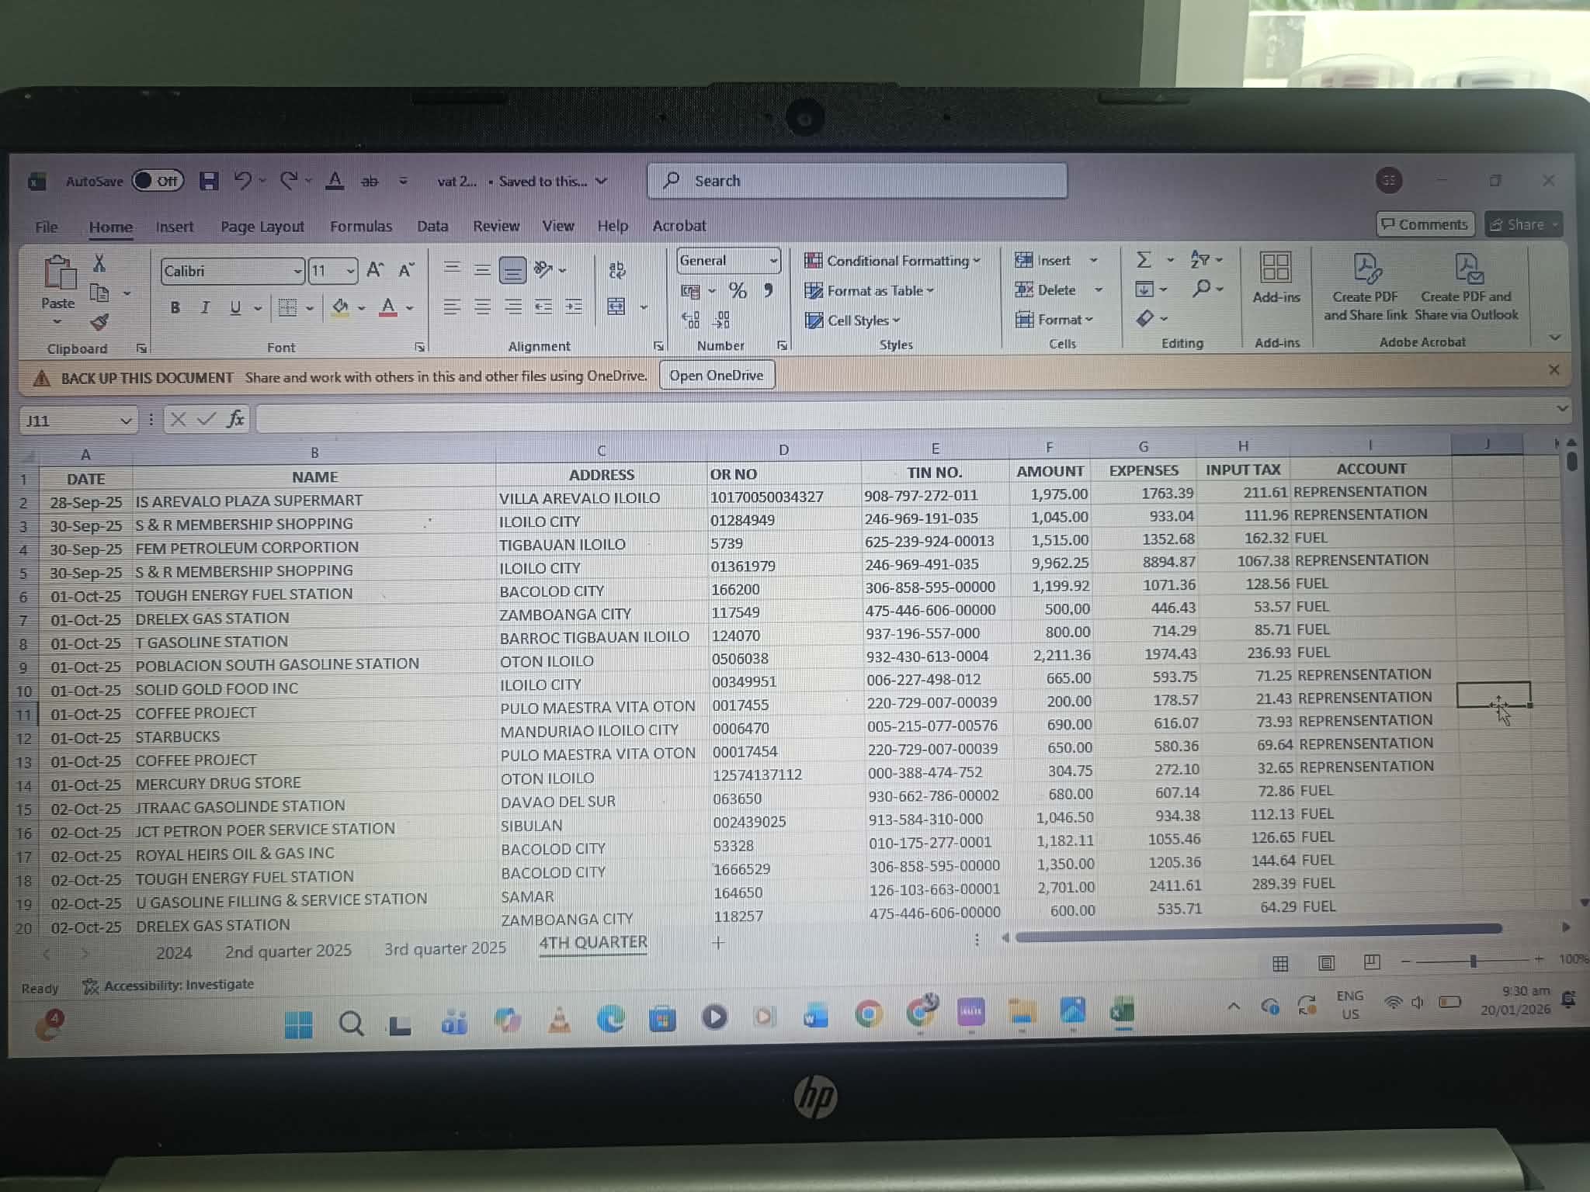
Task: Open the Find & Select magnifier
Action: [1202, 289]
